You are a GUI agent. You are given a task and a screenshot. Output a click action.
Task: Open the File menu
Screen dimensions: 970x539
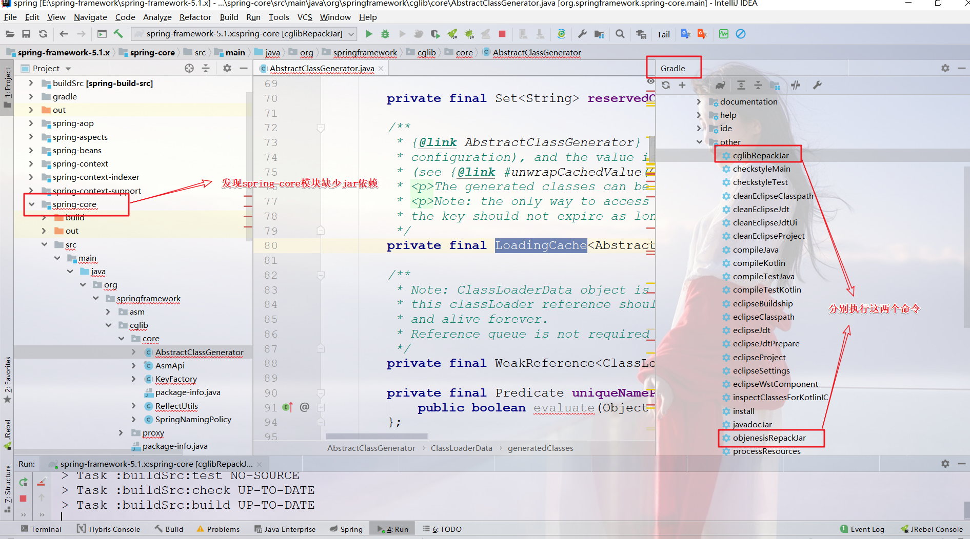pos(10,17)
